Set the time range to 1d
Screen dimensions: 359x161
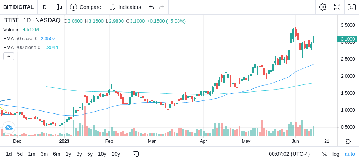coord(9,154)
